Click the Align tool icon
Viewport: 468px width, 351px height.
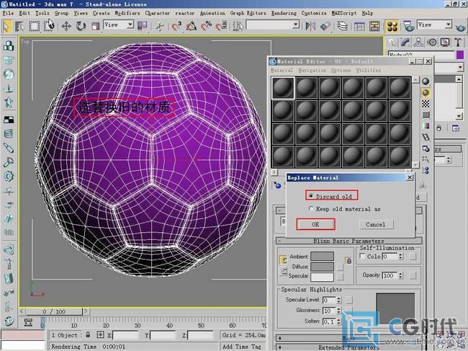point(325,26)
